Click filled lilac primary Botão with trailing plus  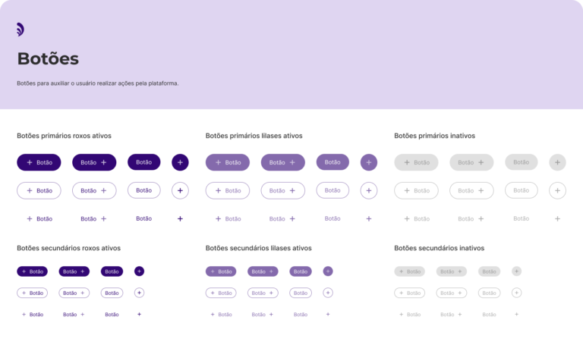pos(283,162)
